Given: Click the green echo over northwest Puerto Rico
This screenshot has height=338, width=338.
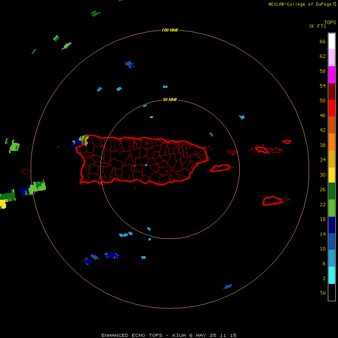Looking at the screenshot, I should (x=83, y=140).
